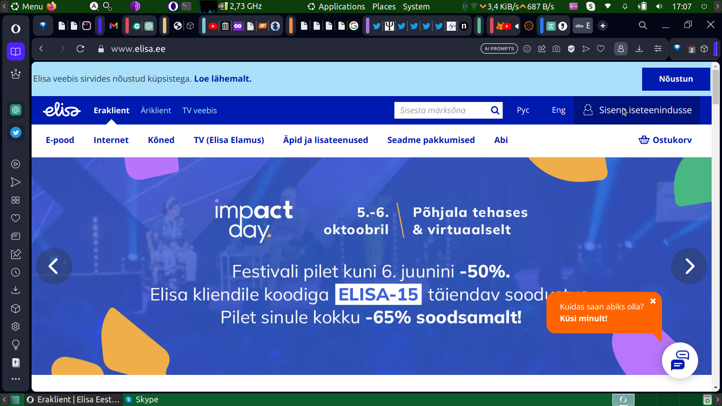
Task: Open ChatGPT from the Opera sidebar
Action: pyautogui.click(x=16, y=110)
